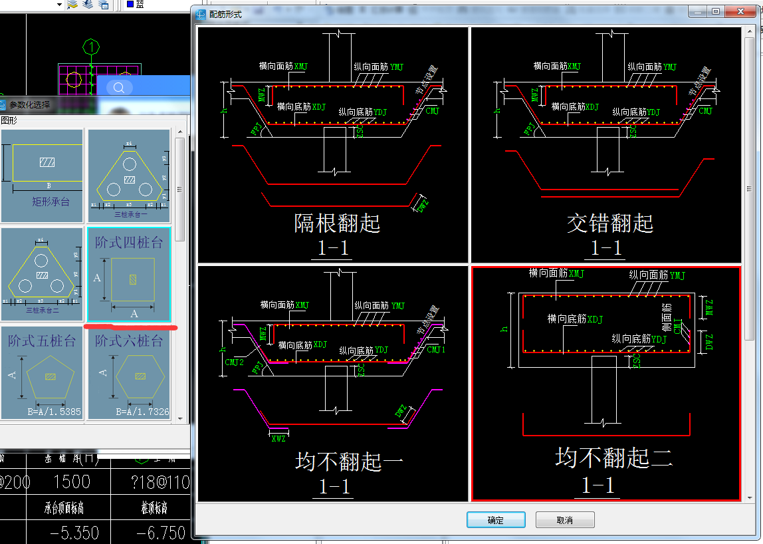The height and width of the screenshot is (544, 763).
Task: Click the first layer stack toolbar icon
Action: 72,5
